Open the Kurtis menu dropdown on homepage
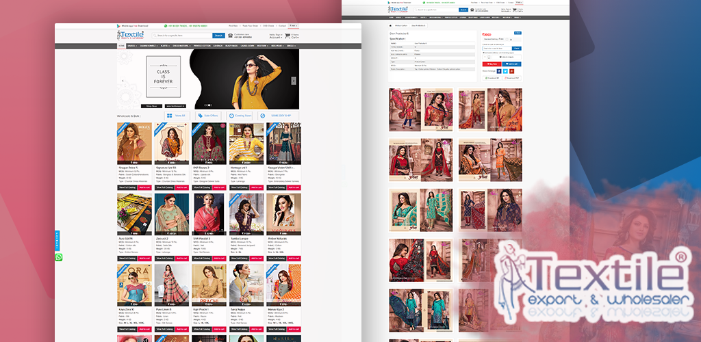The height and width of the screenshot is (342, 701). [165, 46]
